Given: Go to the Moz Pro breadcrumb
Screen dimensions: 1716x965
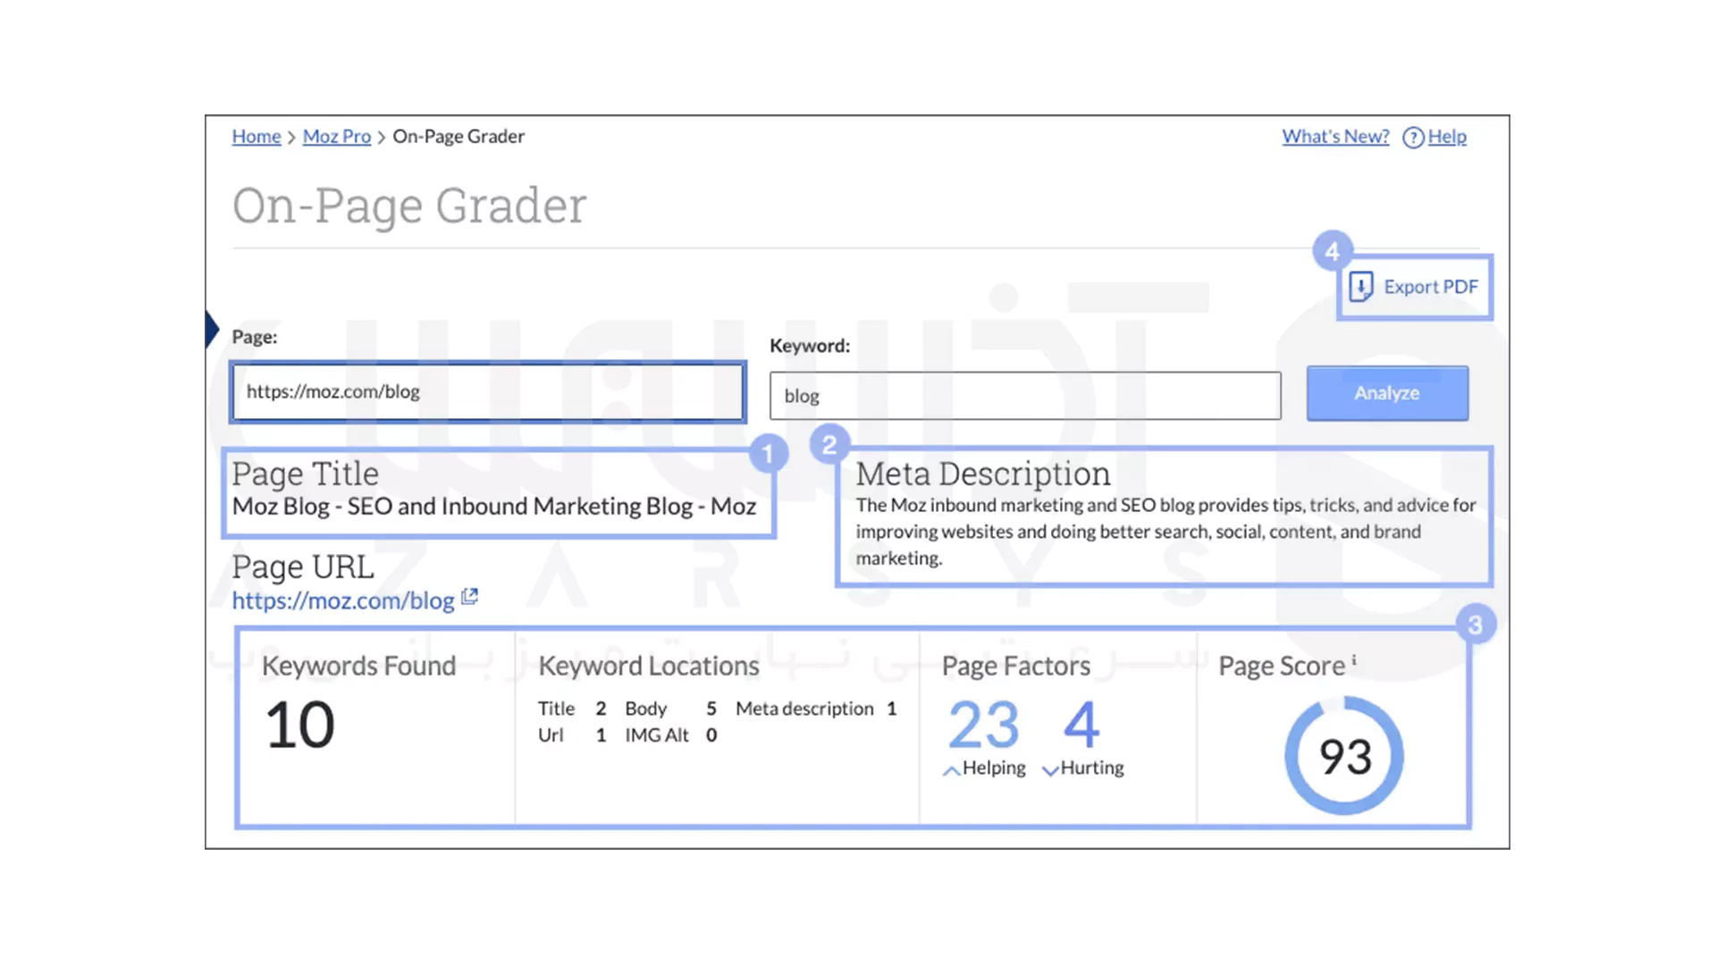Looking at the screenshot, I should [337, 137].
